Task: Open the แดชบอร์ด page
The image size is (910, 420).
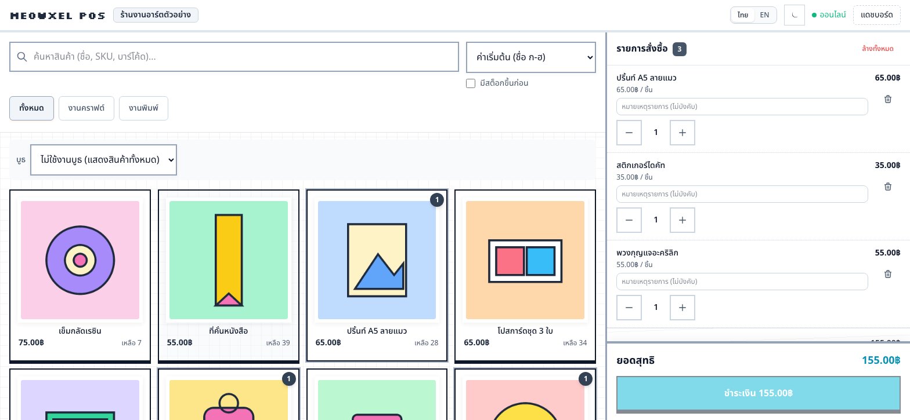Action: (x=876, y=15)
